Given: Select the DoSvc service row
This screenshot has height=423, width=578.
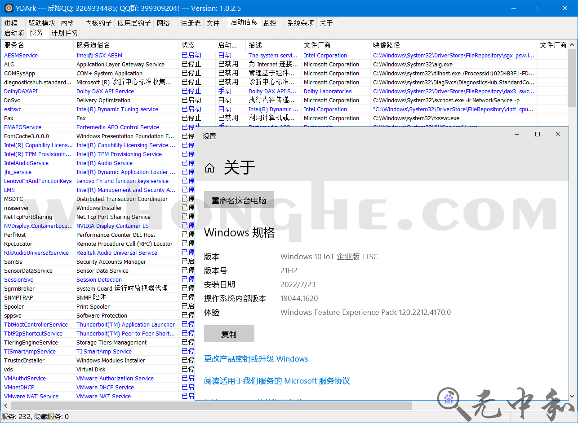Looking at the screenshot, I should point(285,100).
